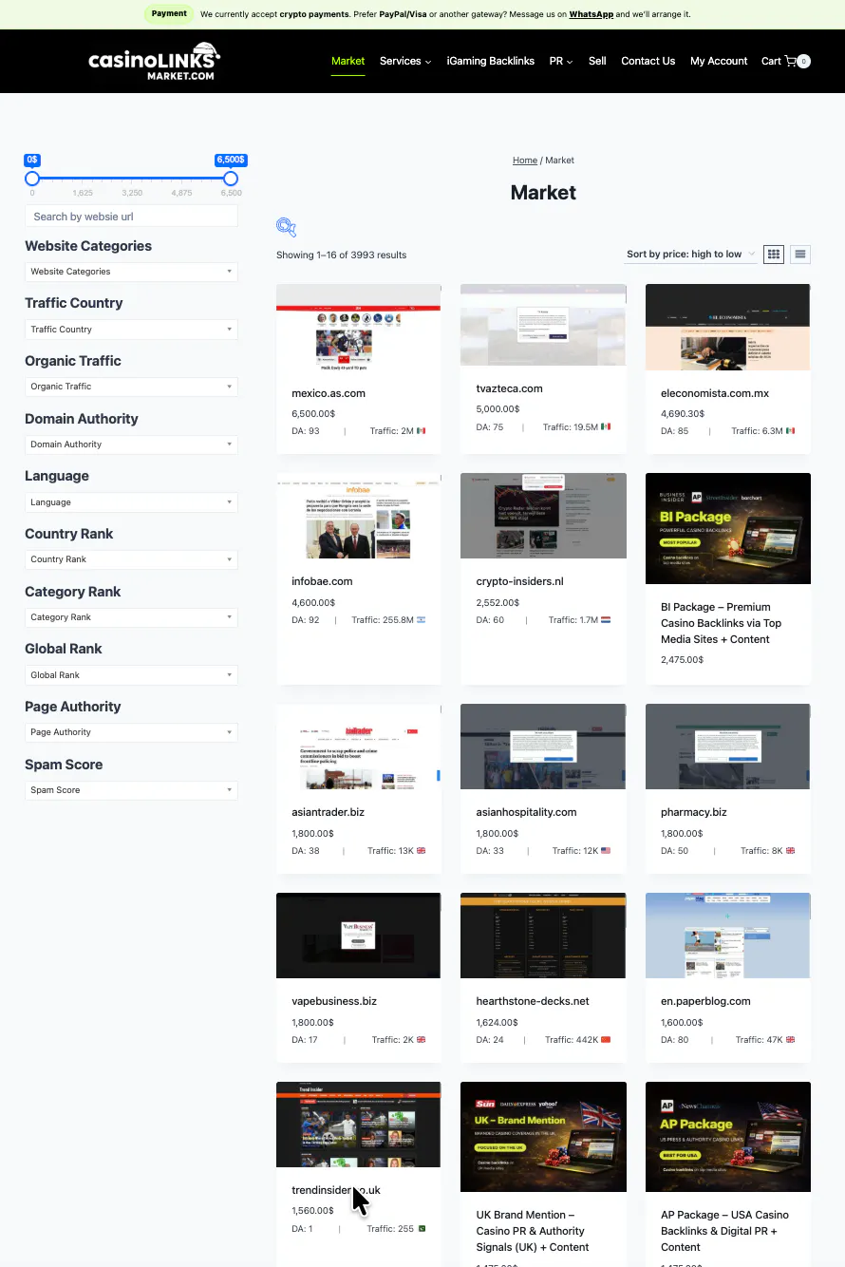The height and width of the screenshot is (1267, 845).
Task: Open the hearthstone-decks.net listing title
Action: coord(533,1001)
